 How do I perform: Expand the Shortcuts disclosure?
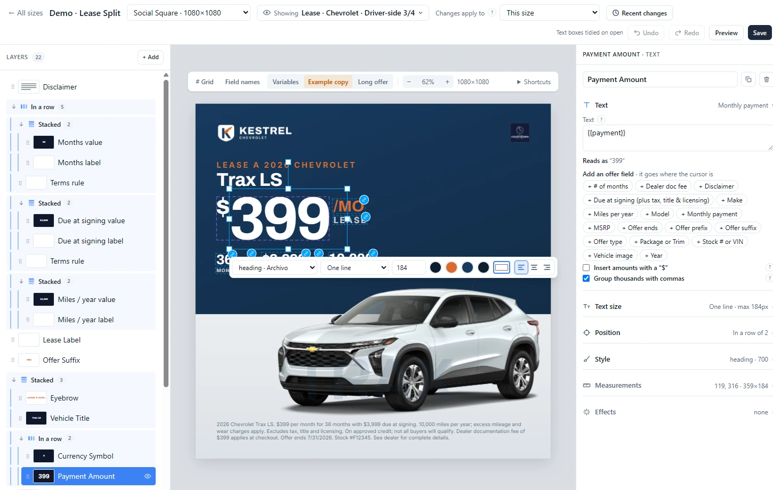pos(534,82)
